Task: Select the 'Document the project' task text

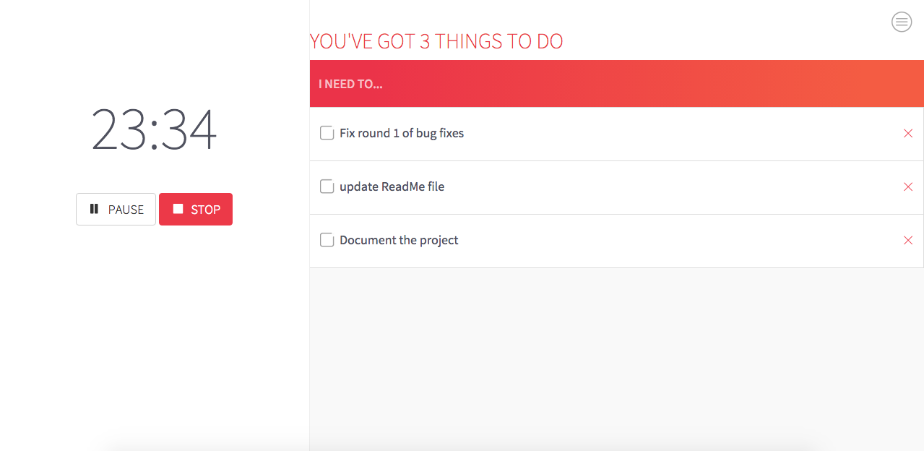Action: [399, 240]
